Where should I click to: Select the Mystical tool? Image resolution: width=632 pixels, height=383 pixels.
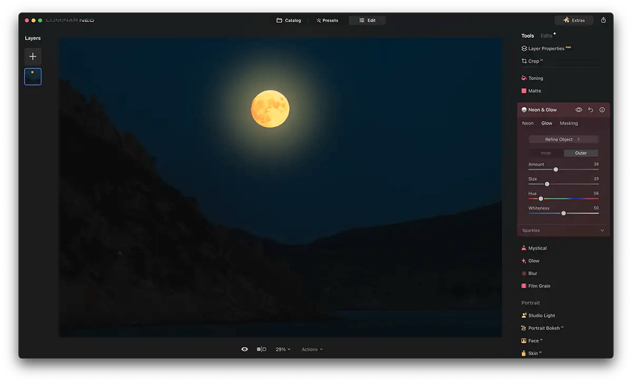point(537,248)
